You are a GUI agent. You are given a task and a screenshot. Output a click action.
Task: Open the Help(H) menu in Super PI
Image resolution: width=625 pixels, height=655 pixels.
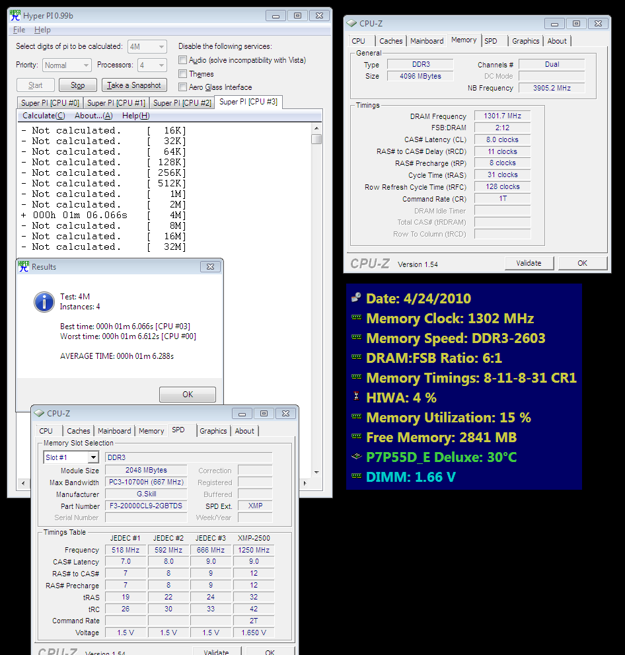135,116
